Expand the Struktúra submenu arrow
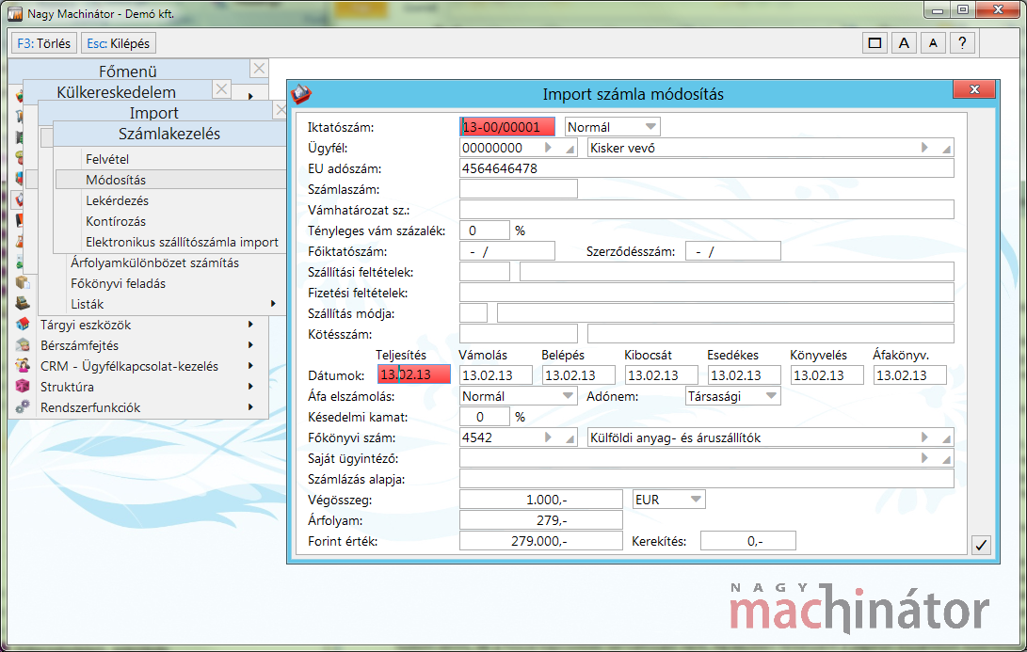Image resolution: width=1027 pixels, height=652 pixels. [x=250, y=387]
